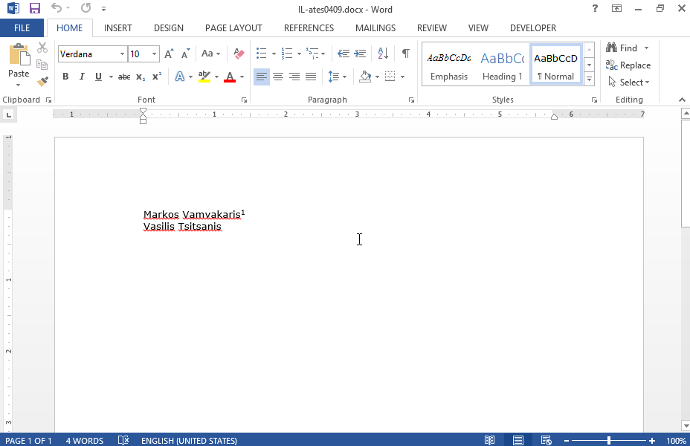The width and height of the screenshot is (690, 446).
Task: Apply the Heading 1 style
Action: click(x=503, y=65)
